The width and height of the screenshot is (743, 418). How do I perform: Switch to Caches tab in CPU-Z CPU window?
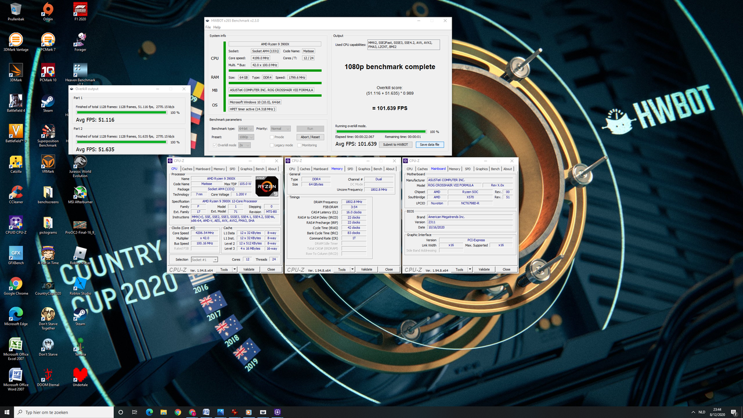point(187,169)
